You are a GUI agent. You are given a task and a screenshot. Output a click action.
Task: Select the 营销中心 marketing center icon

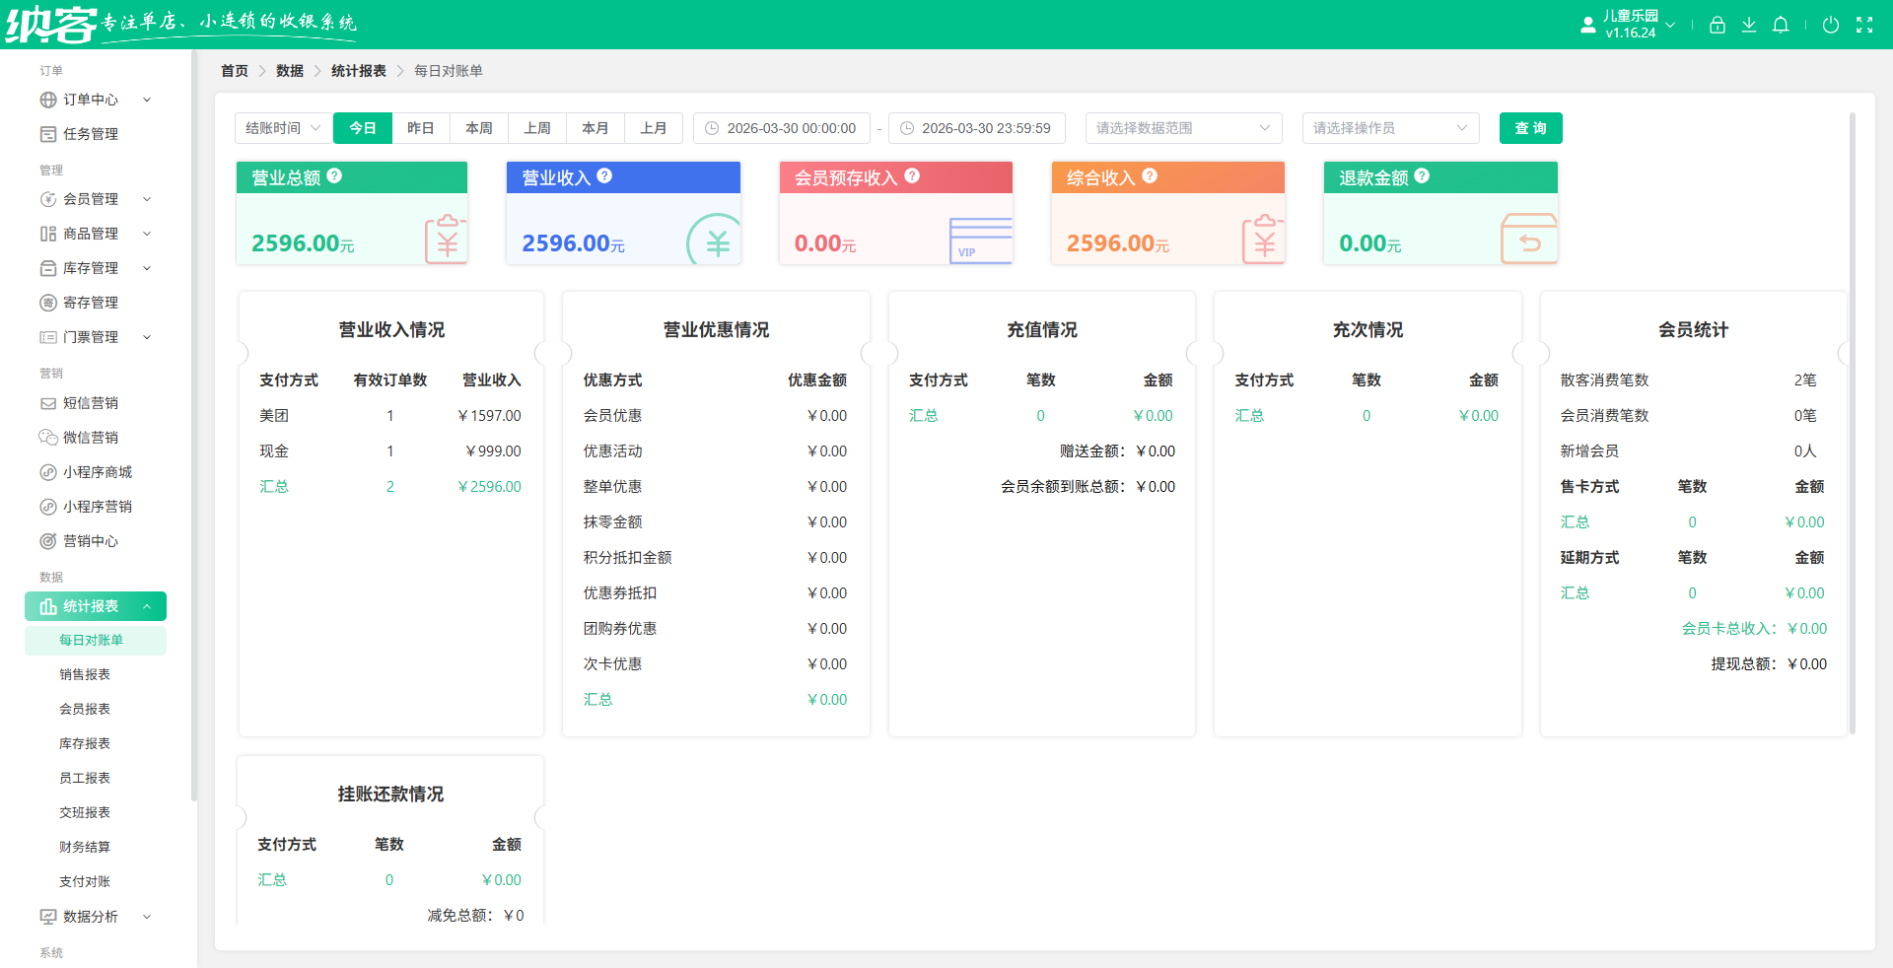pos(48,541)
